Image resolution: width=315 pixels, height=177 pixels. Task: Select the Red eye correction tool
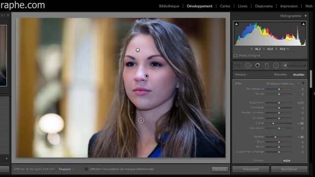(x=257, y=65)
